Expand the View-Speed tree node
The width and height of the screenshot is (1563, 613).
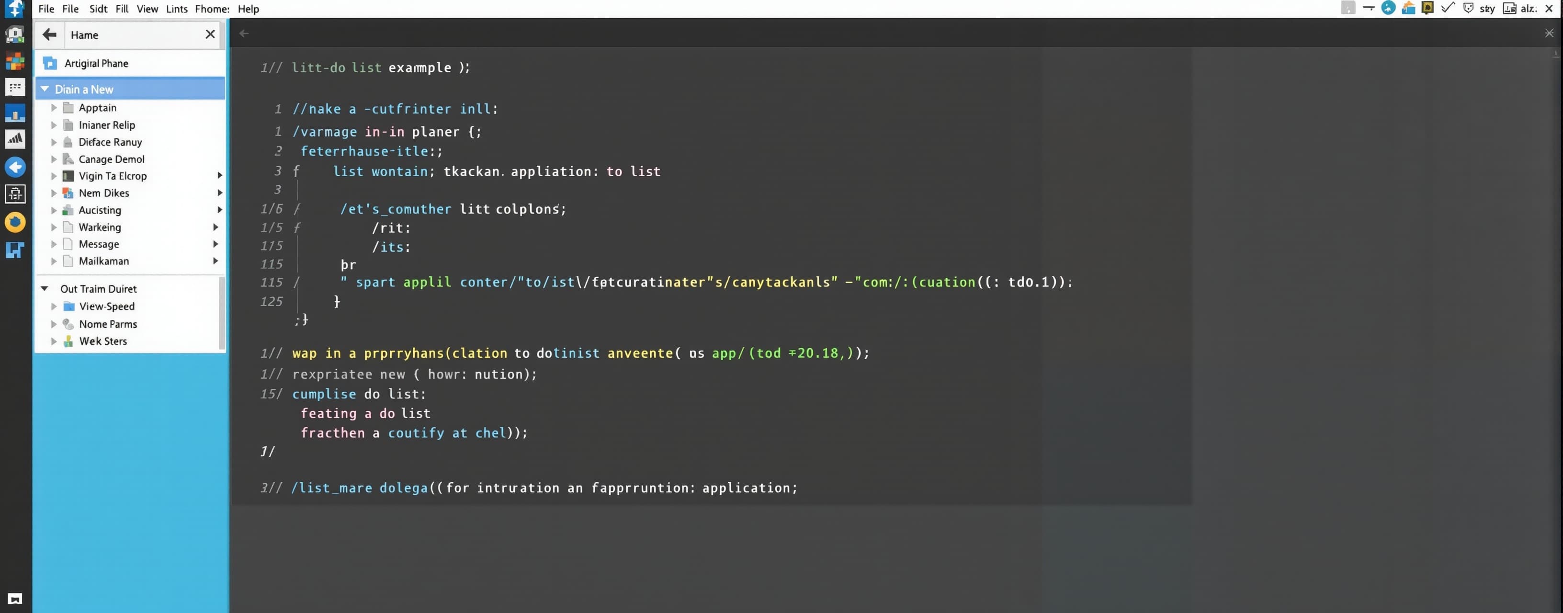pyautogui.click(x=54, y=306)
